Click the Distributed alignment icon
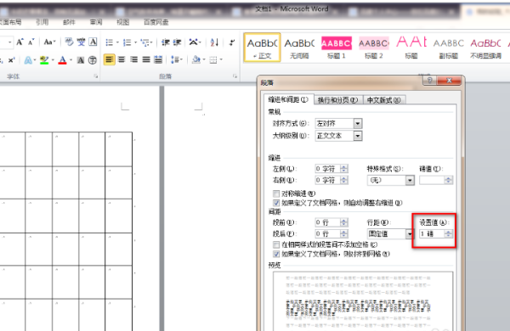The height and width of the screenshot is (331, 510). click(158, 59)
